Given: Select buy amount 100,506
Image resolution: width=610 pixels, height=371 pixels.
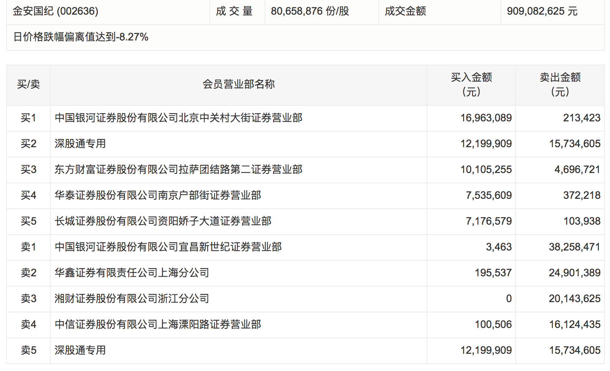Looking at the screenshot, I should [x=493, y=325].
